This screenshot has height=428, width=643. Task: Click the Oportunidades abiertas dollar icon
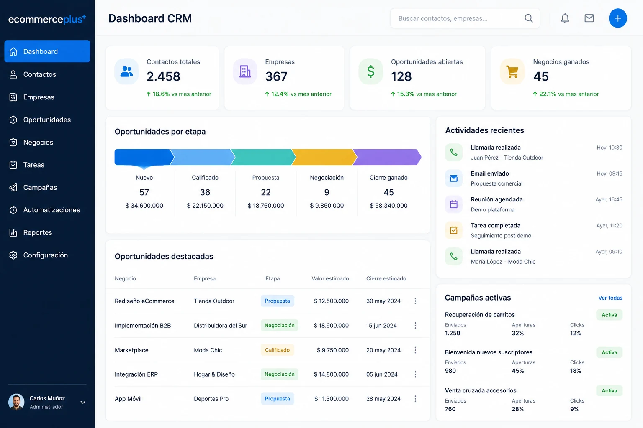click(x=370, y=71)
